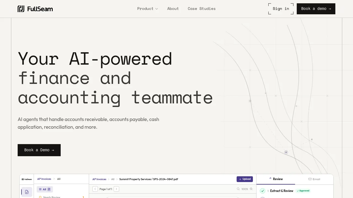Go to the previous page arrow
The width and height of the screenshot is (353, 198).
95,189
